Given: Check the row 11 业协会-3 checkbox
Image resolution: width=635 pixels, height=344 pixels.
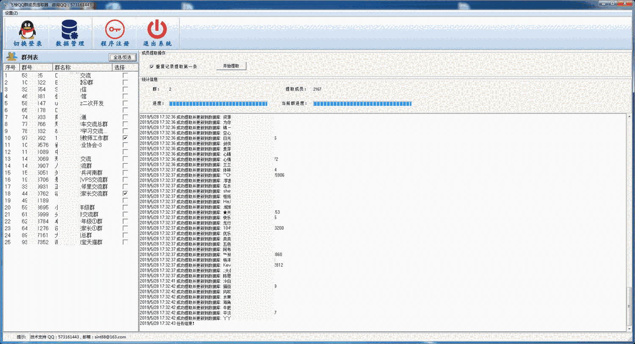Looking at the screenshot, I should 125,145.
